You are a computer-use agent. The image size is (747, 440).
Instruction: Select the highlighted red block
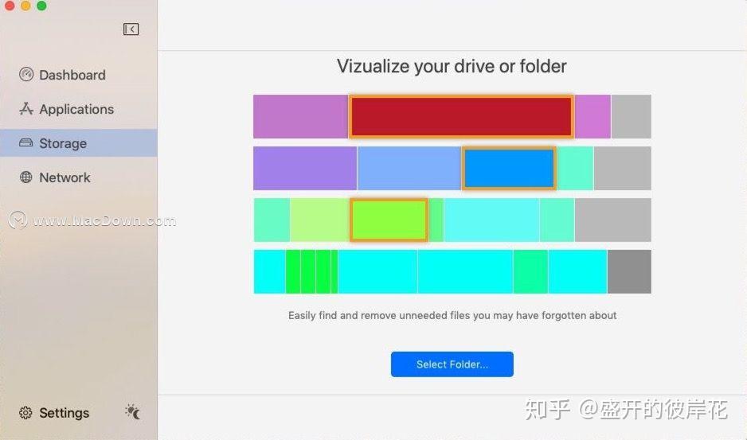click(461, 117)
